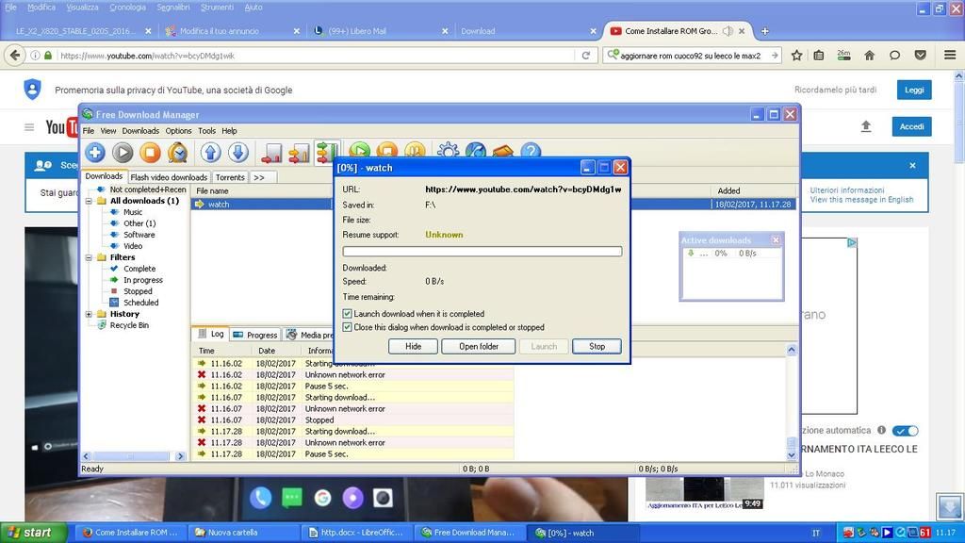
Task: Click the Stop button in watch dialog
Action: [597, 347]
